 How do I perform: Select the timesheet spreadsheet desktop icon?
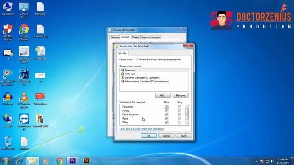point(40,53)
